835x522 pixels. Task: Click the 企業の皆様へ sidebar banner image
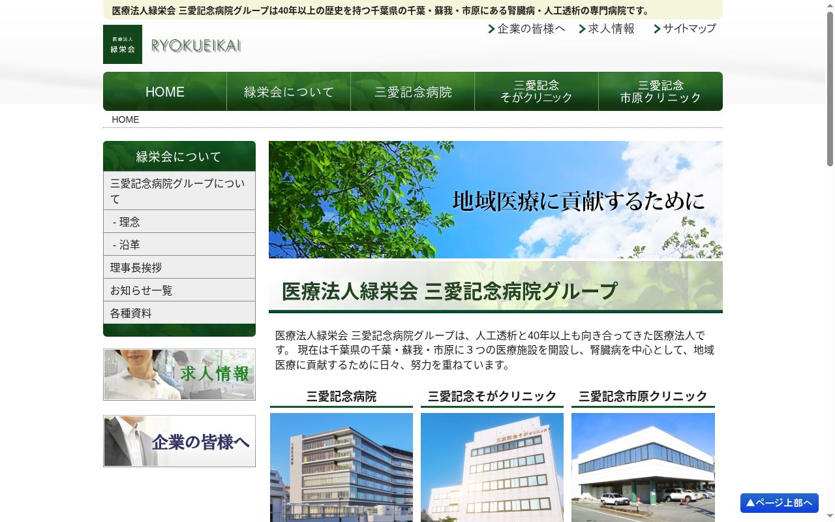(179, 441)
